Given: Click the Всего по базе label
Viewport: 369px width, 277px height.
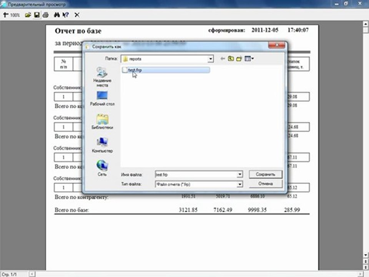Looking at the screenshot, I should point(72,210).
